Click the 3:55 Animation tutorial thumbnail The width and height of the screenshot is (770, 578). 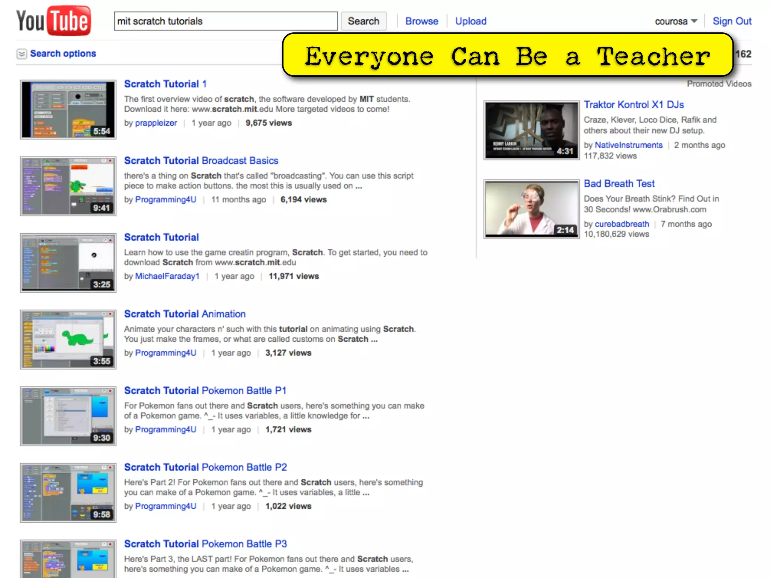68,339
